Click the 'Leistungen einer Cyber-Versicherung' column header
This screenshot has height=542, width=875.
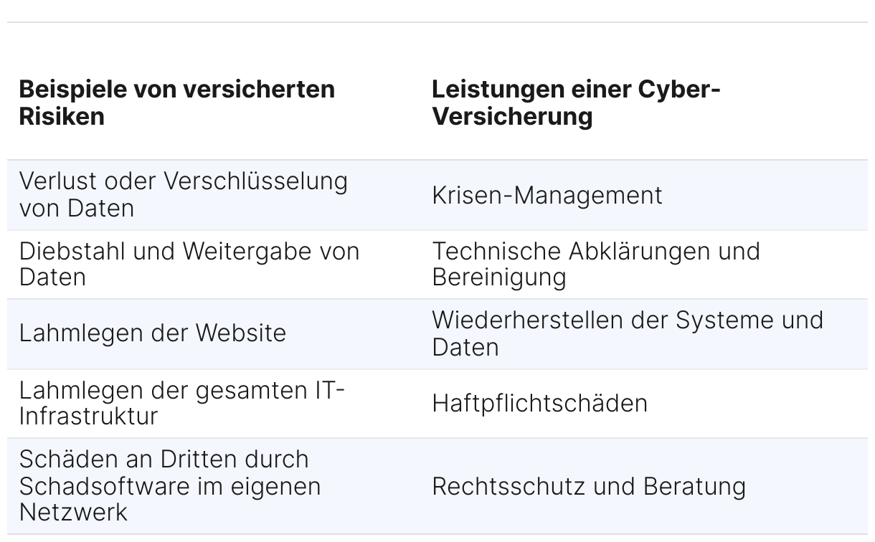[x=576, y=103]
